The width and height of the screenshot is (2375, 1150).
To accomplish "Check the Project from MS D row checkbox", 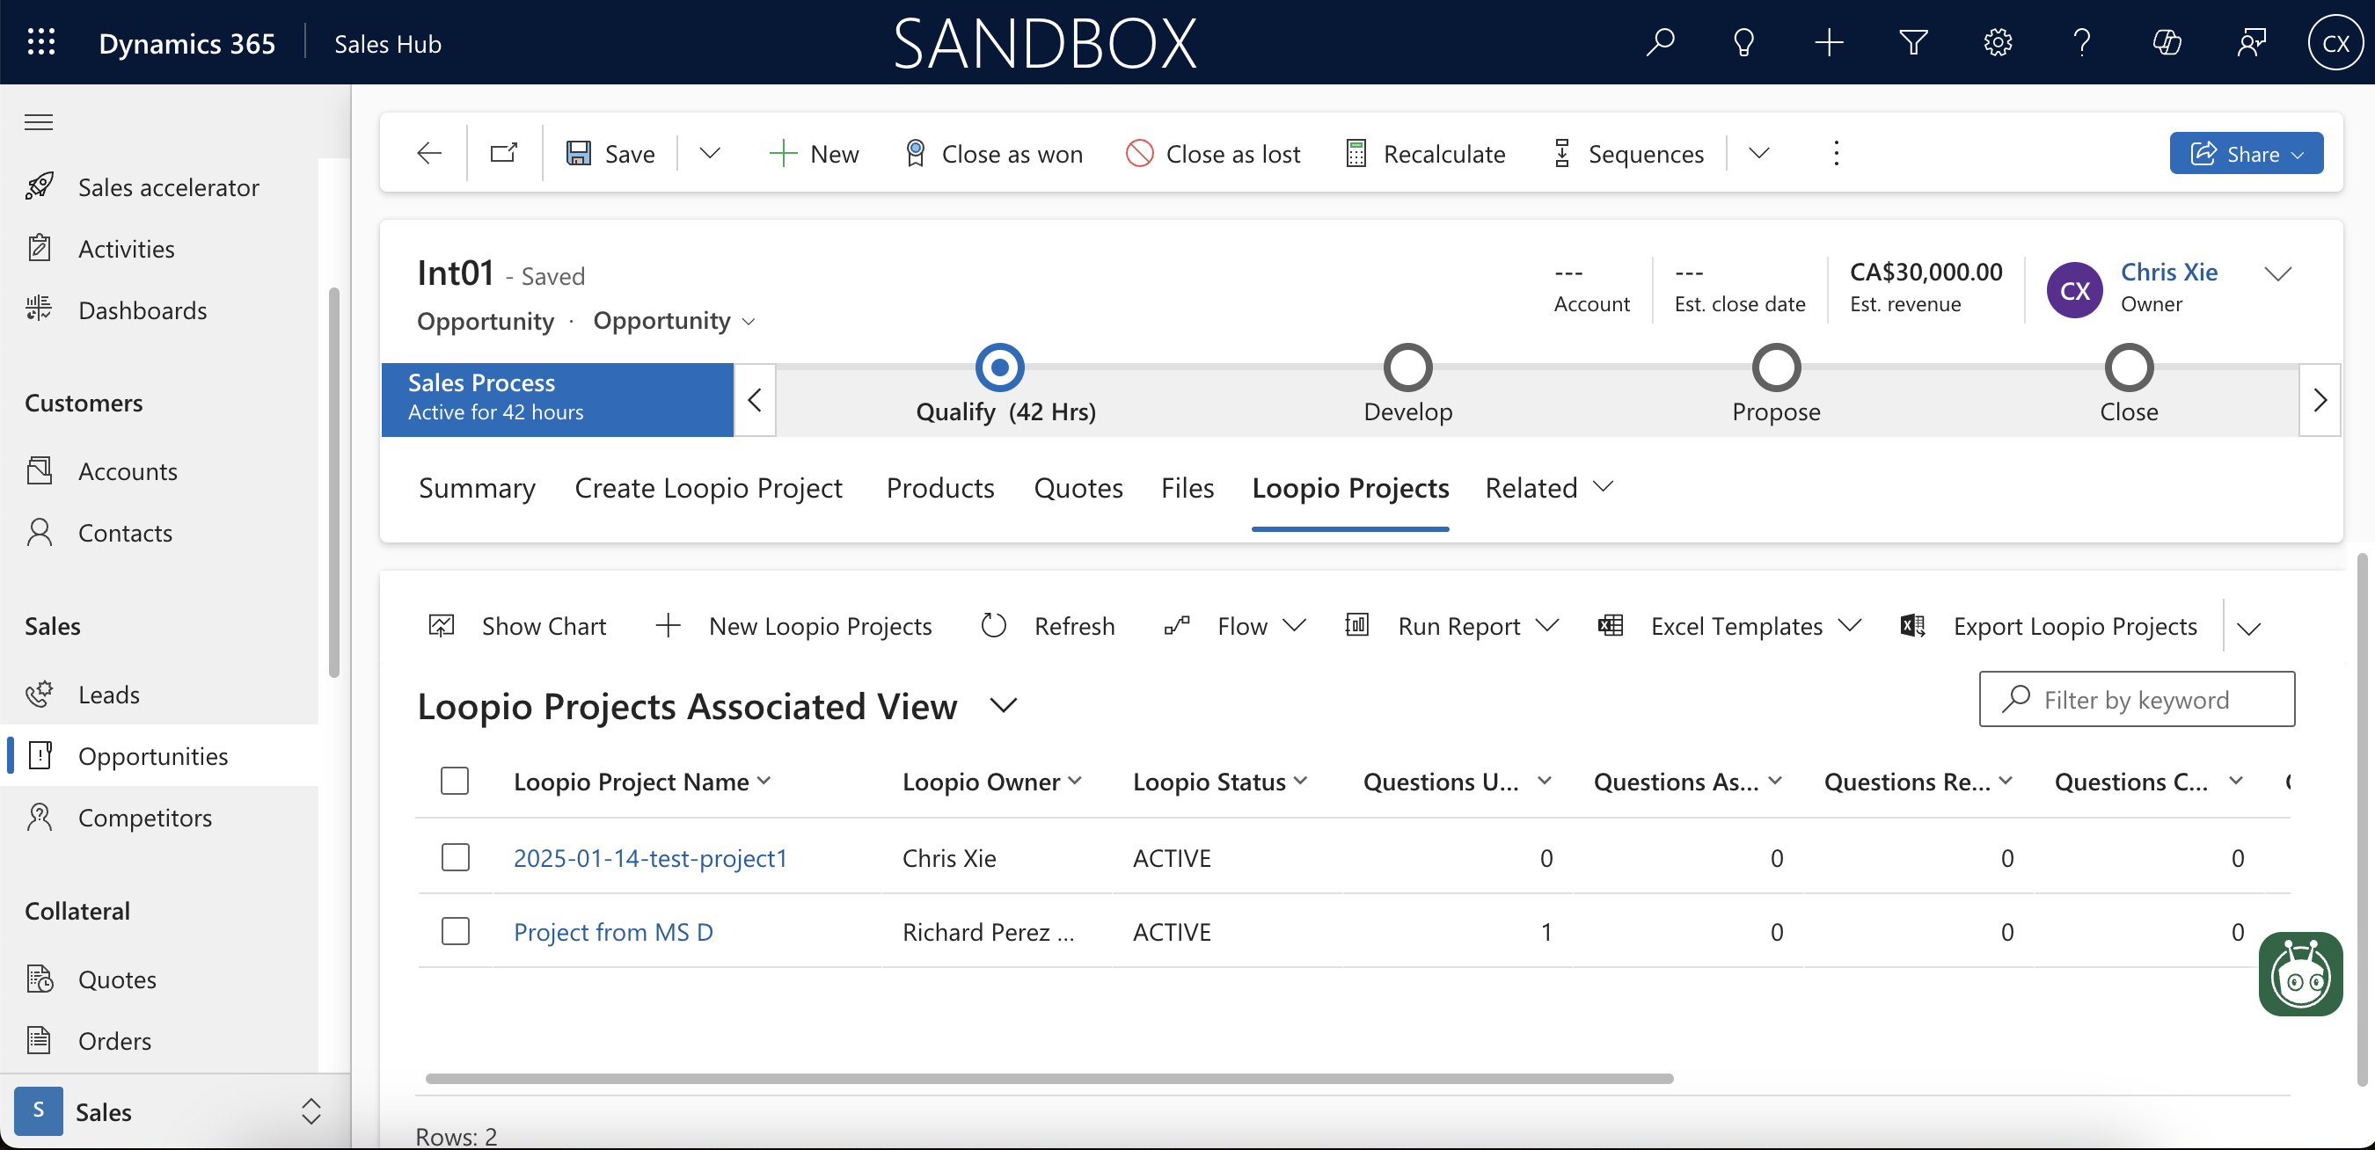I will [x=456, y=932].
